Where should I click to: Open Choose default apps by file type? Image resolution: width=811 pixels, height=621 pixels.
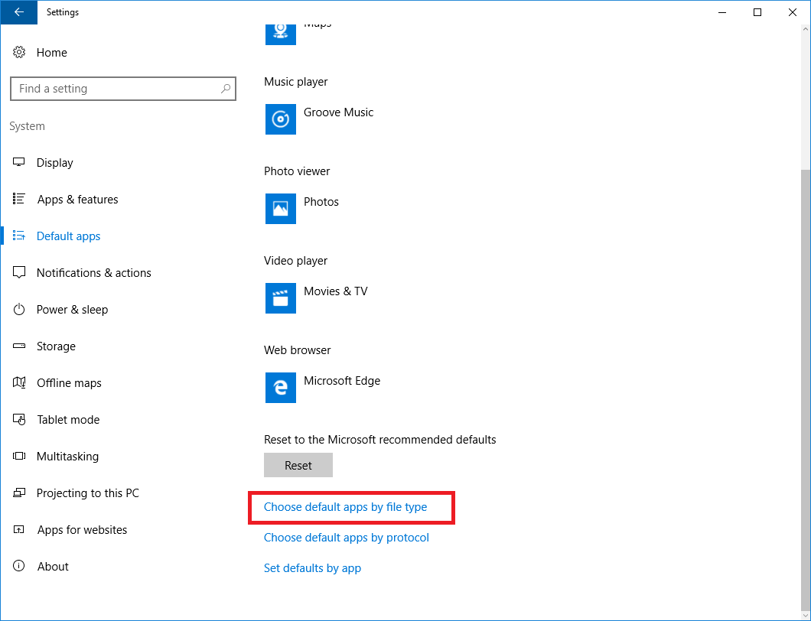[x=346, y=507]
